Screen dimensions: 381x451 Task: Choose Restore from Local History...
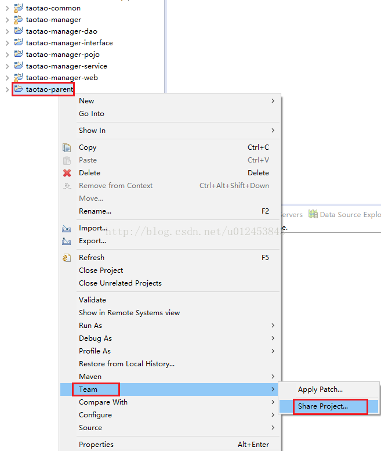click(x=170, y=363)
